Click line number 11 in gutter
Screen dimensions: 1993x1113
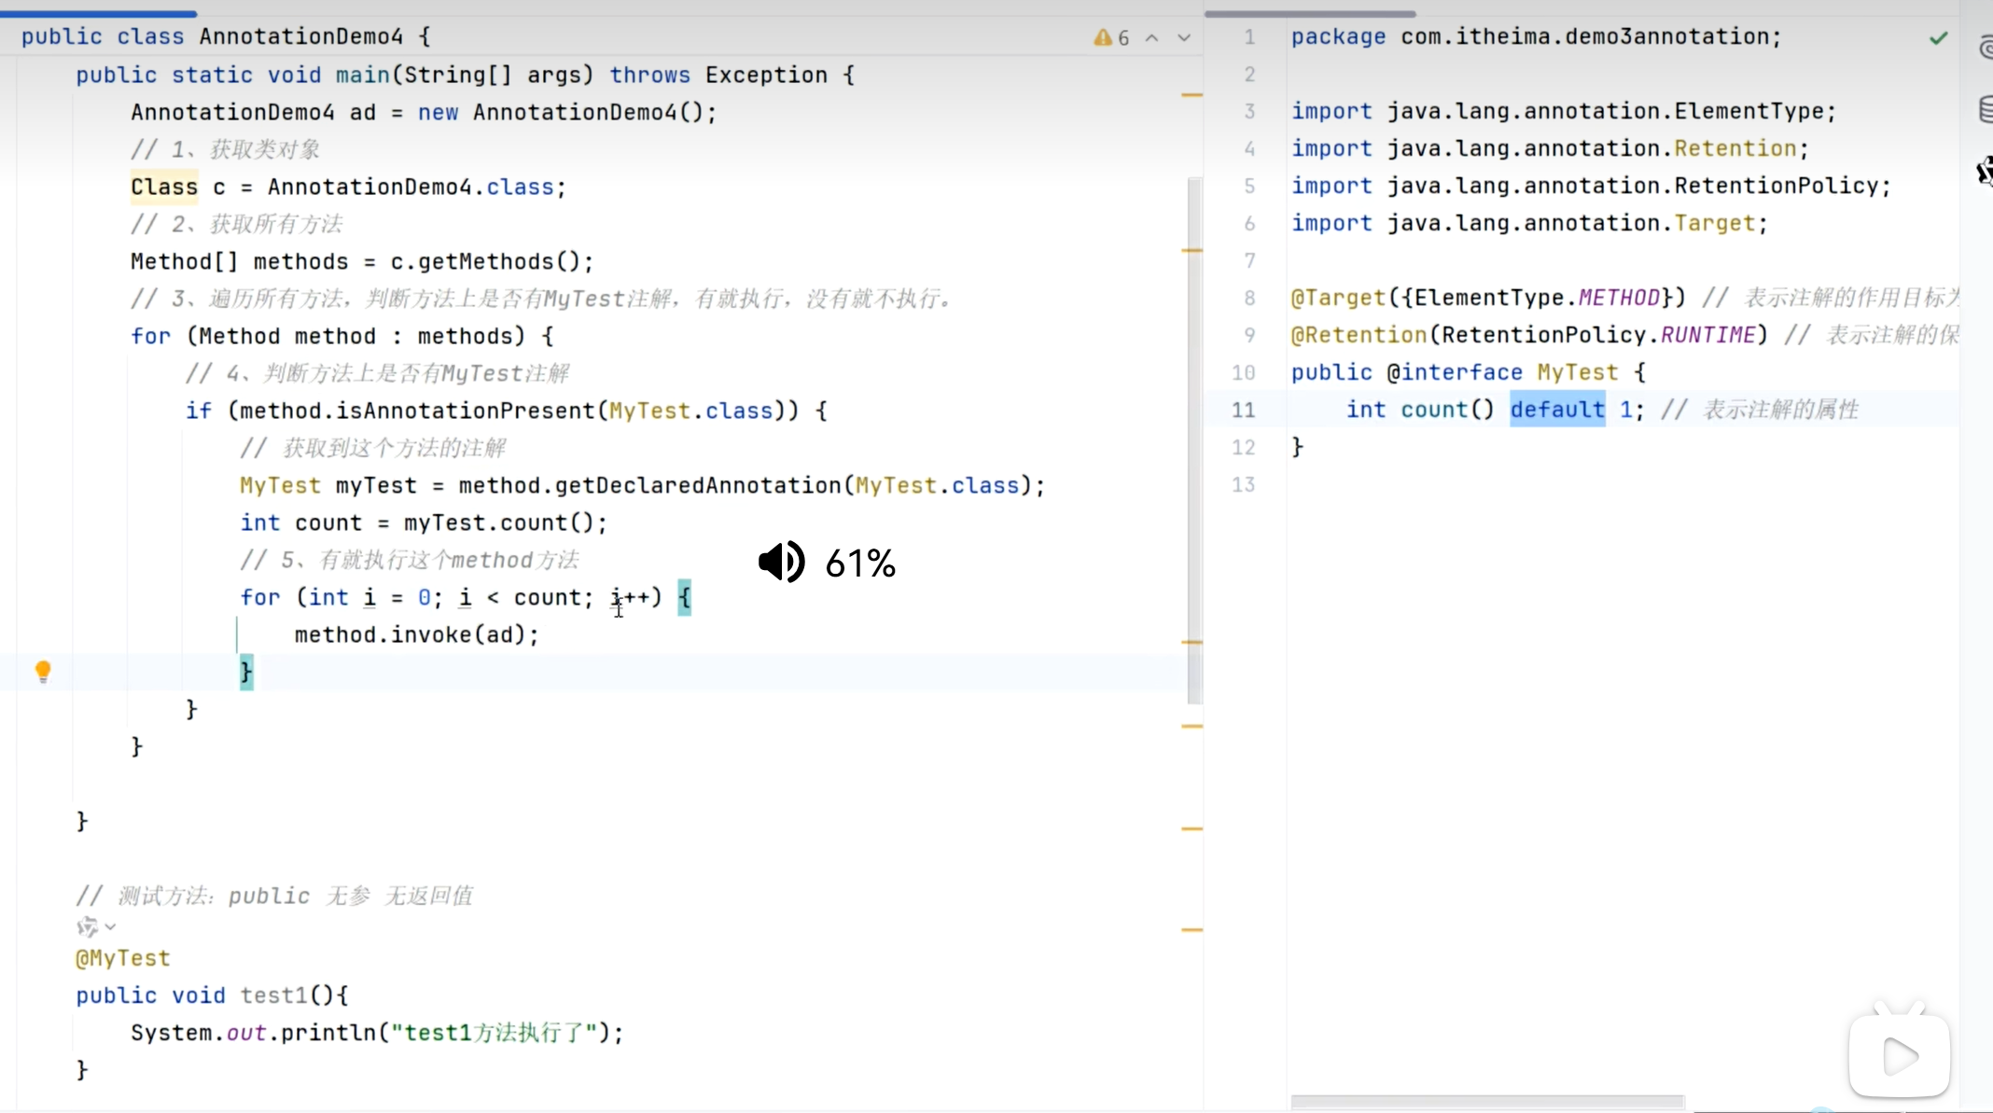click(1243, 410)
